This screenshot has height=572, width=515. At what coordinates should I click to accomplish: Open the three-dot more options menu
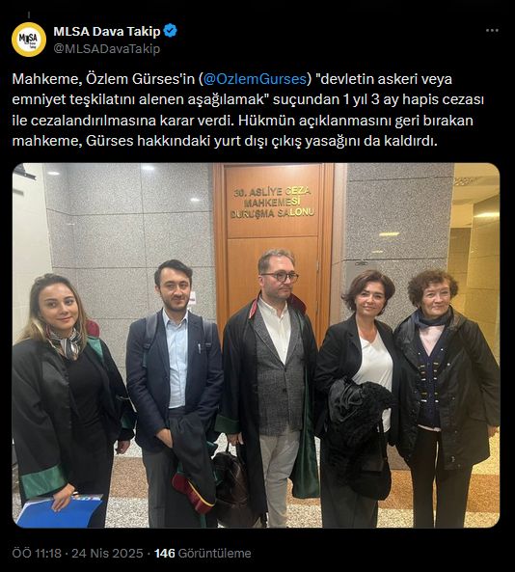pos(492,31)
